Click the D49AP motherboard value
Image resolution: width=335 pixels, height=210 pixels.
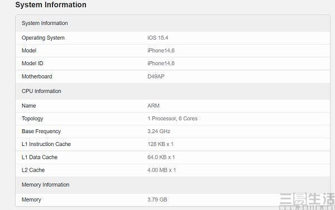156,76
